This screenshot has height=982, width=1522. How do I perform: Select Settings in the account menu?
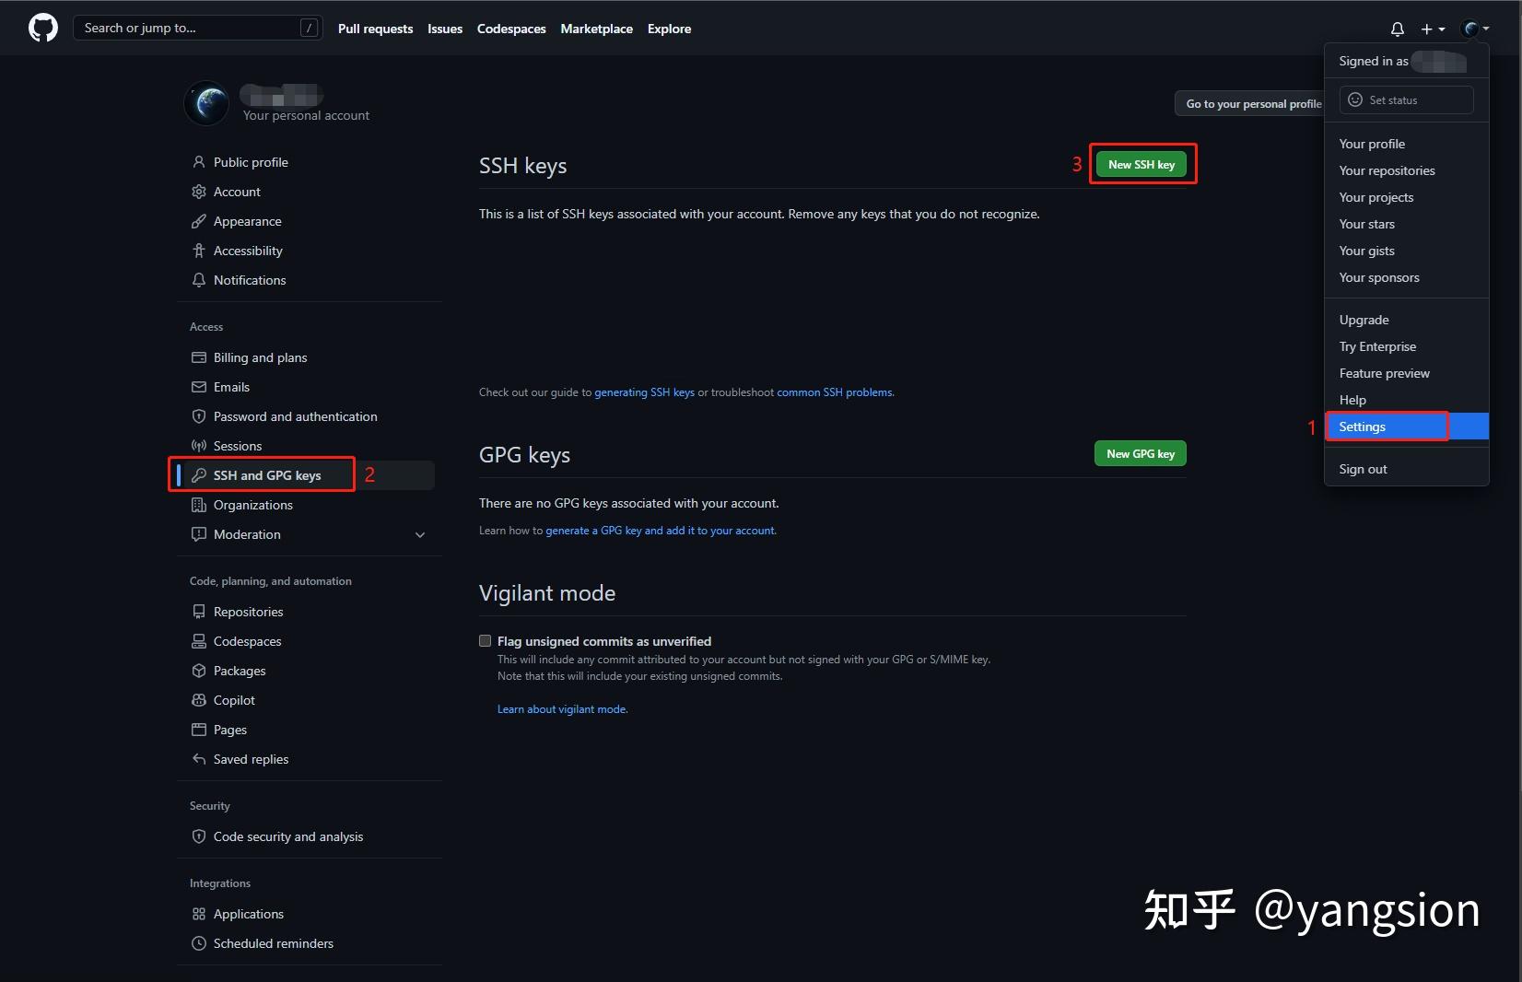pos(1363,426)
